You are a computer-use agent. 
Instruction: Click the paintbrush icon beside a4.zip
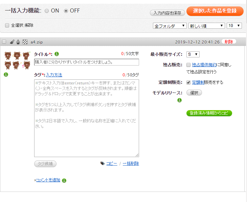(12, 42)
